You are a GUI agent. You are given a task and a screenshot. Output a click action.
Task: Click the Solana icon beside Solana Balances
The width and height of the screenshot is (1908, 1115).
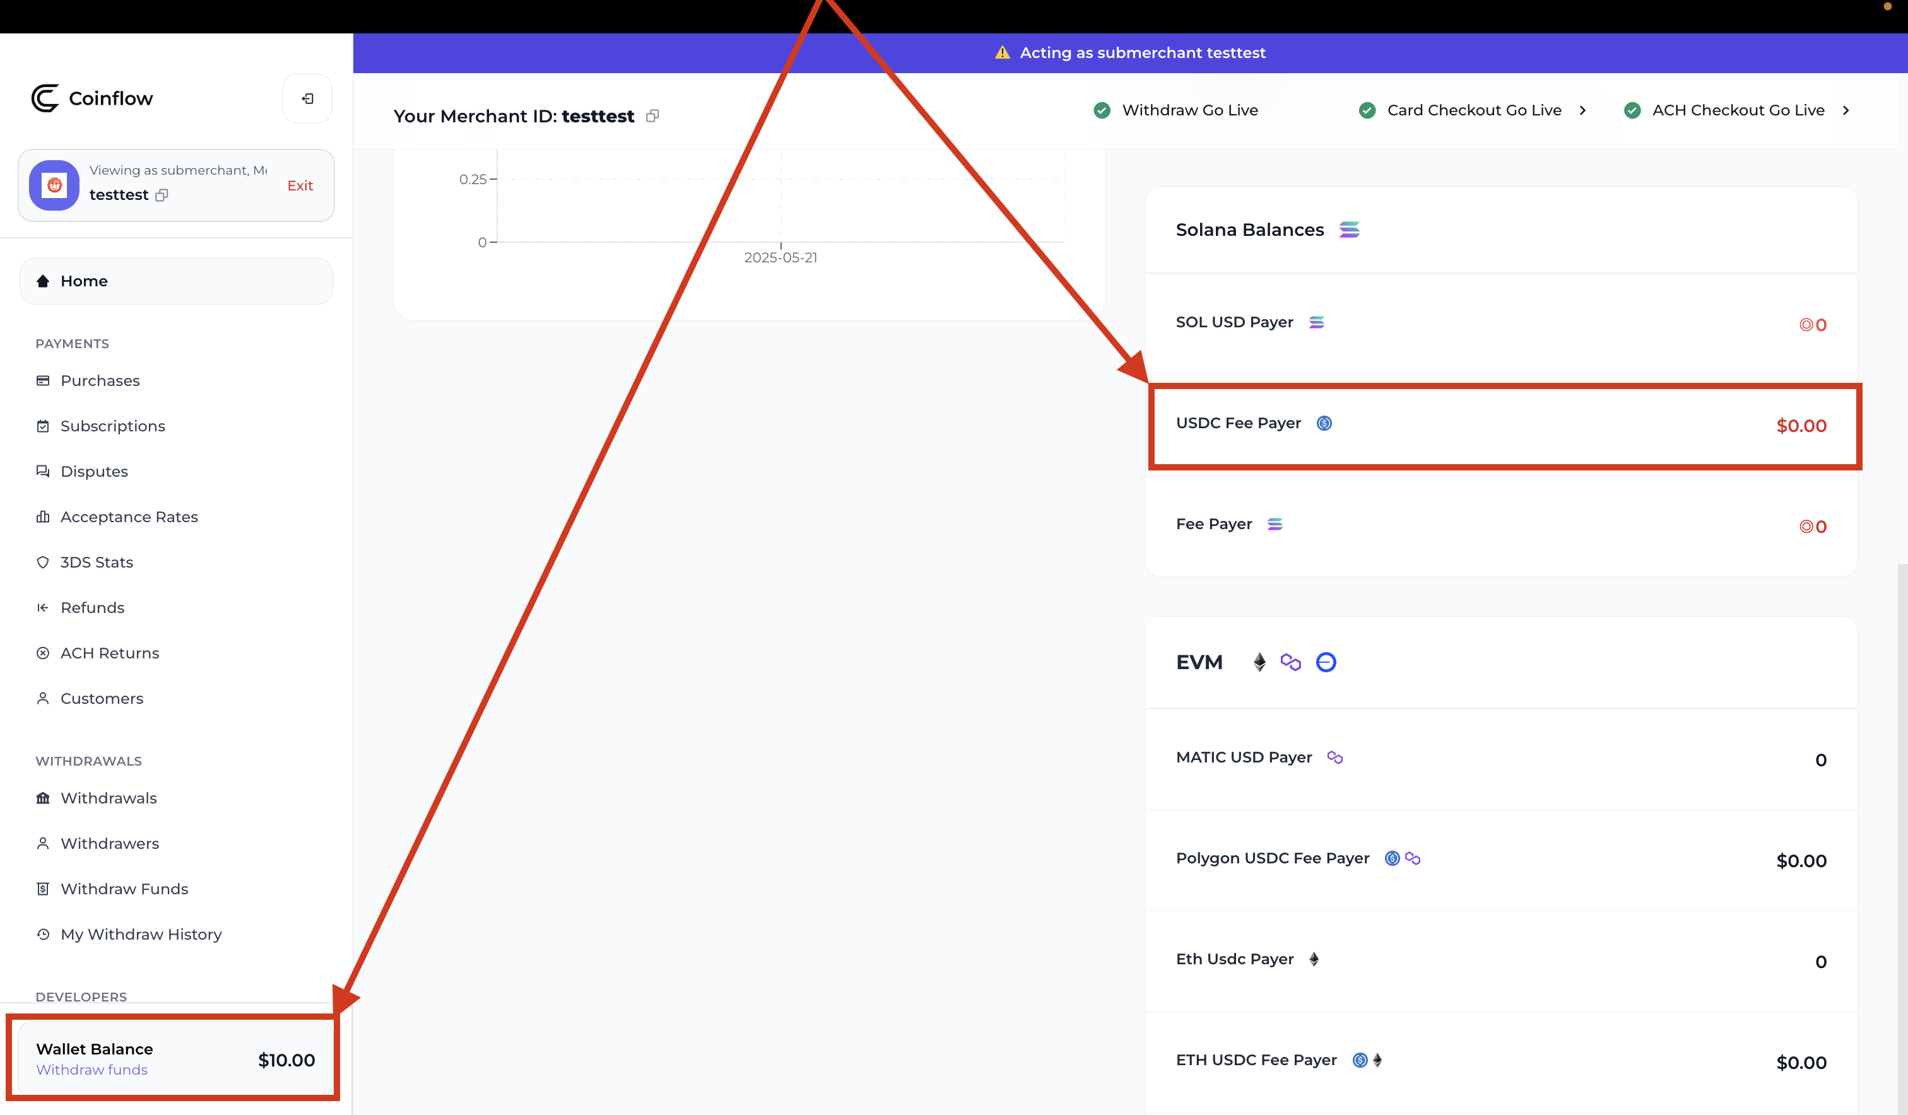click(x=1349, y=230)
